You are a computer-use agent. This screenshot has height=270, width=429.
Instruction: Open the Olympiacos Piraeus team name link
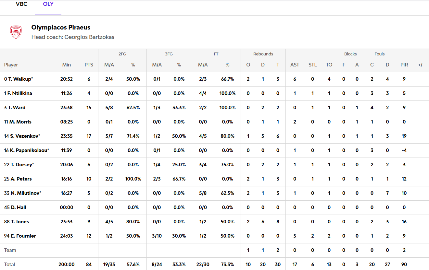[x=61, y=28]
